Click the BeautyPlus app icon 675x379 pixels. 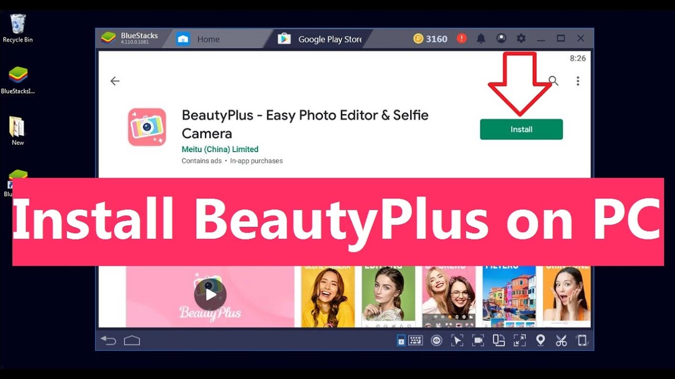coord(147,127)
